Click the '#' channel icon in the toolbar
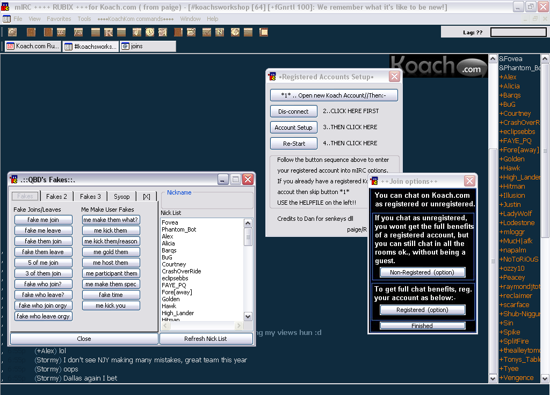 coord(61,33)
